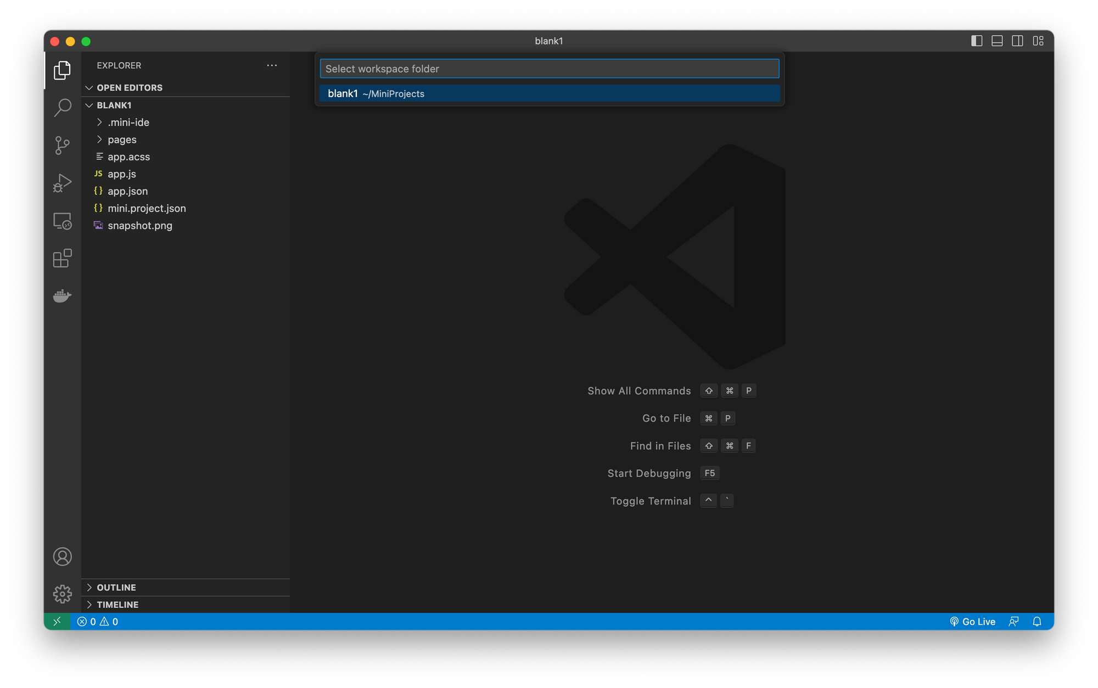Open the Remote Explorer view
The height and width of the screenshot is (688, 1098).
pyautogui.click(x=63, y=221)
